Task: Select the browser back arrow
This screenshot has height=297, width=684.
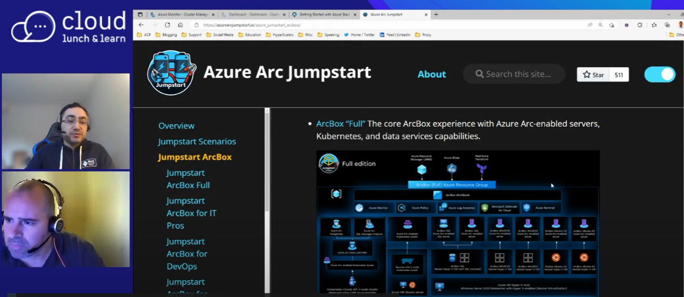Action: 141,24
